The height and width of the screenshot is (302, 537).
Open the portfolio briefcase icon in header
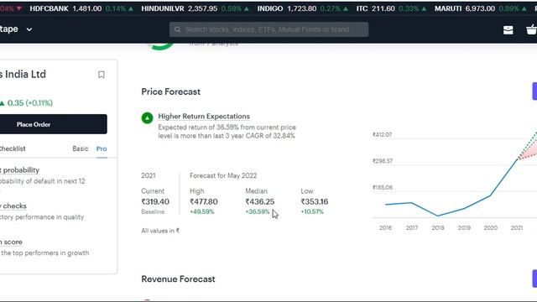click(x=508, y=30)
